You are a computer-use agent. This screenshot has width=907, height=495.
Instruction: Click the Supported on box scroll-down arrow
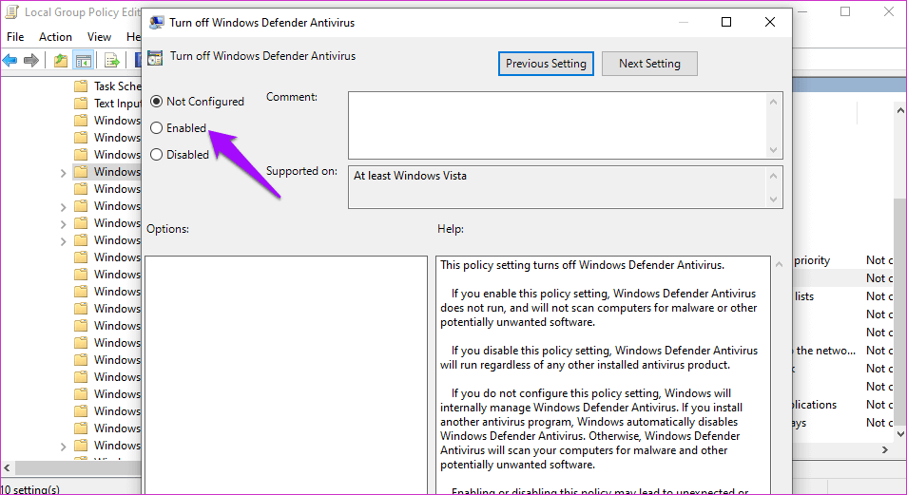pos(774,200)
